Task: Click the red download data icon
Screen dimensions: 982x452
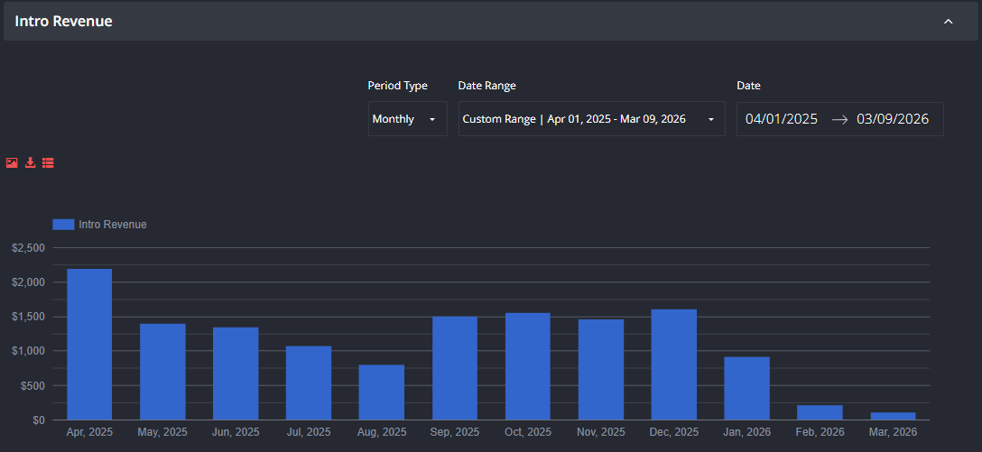Action: click(x=30, y=162)
